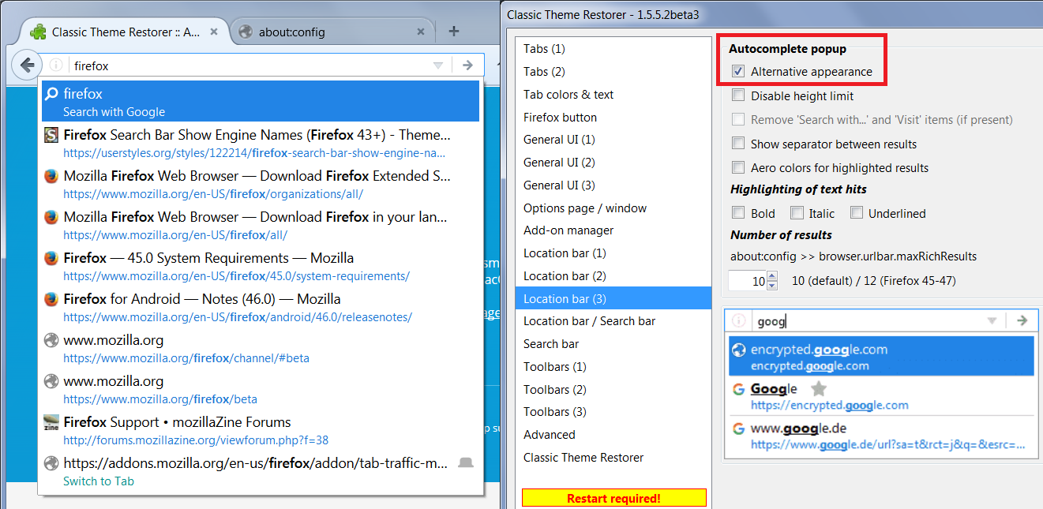Click the go arrow in Firefox location bar

467,65
